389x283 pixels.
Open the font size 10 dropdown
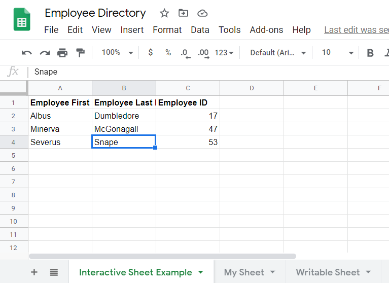pyautogui.click(x=337, y=53)
